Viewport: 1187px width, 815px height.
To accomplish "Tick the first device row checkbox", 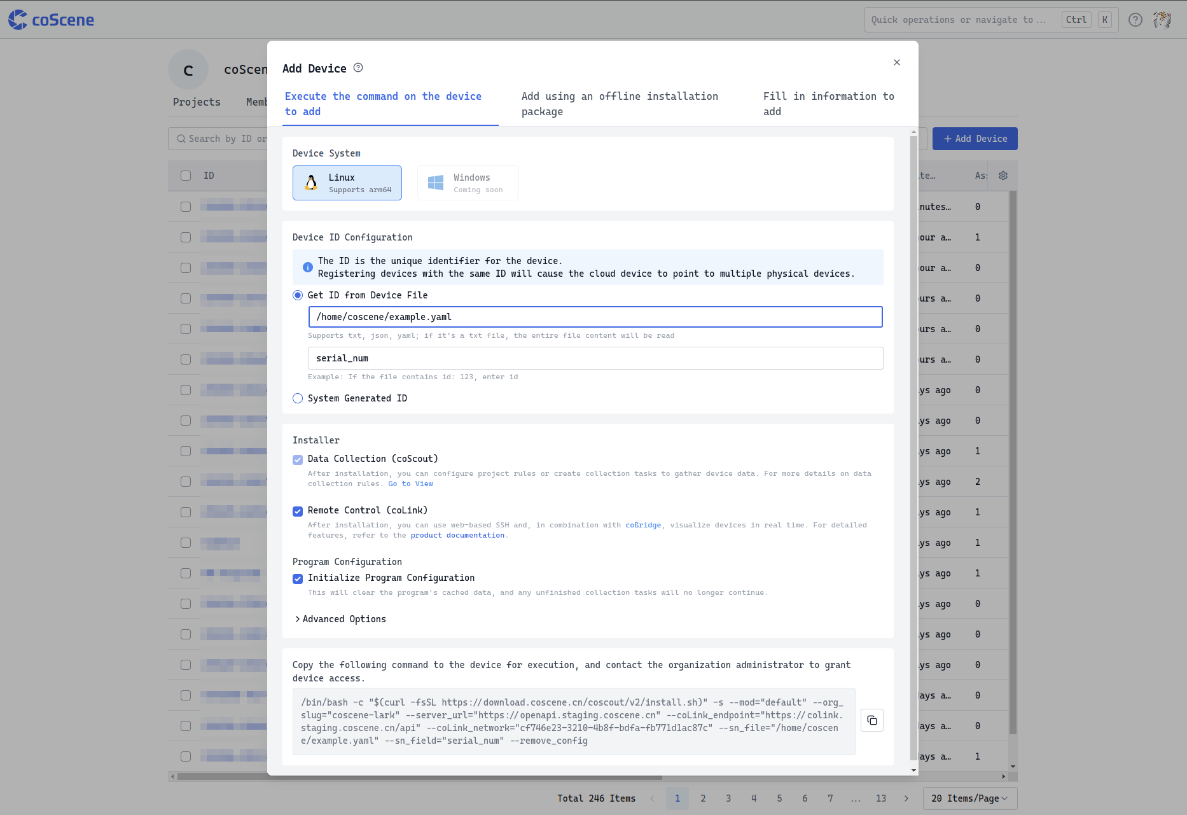I will (186, 207).
